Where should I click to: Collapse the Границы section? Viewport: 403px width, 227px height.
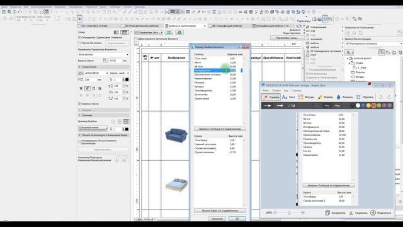(80, 115)
